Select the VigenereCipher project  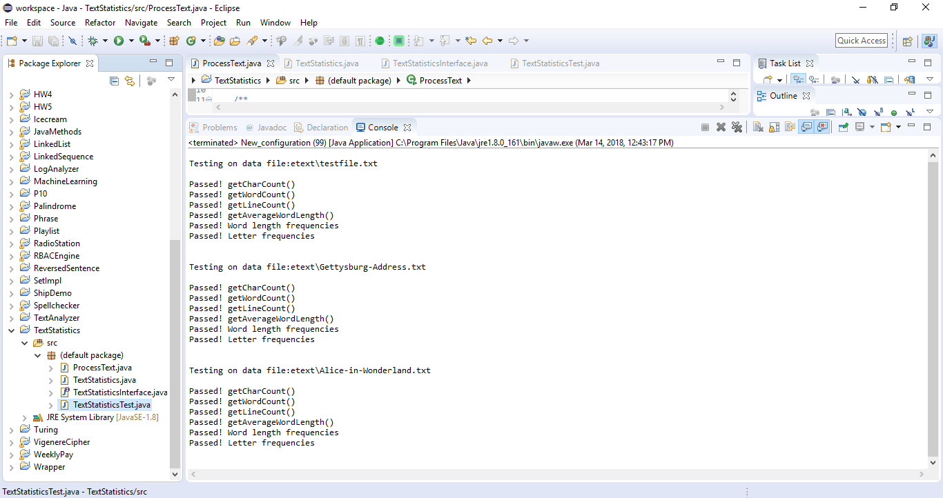pyautogui.click(x=61, y=442)
